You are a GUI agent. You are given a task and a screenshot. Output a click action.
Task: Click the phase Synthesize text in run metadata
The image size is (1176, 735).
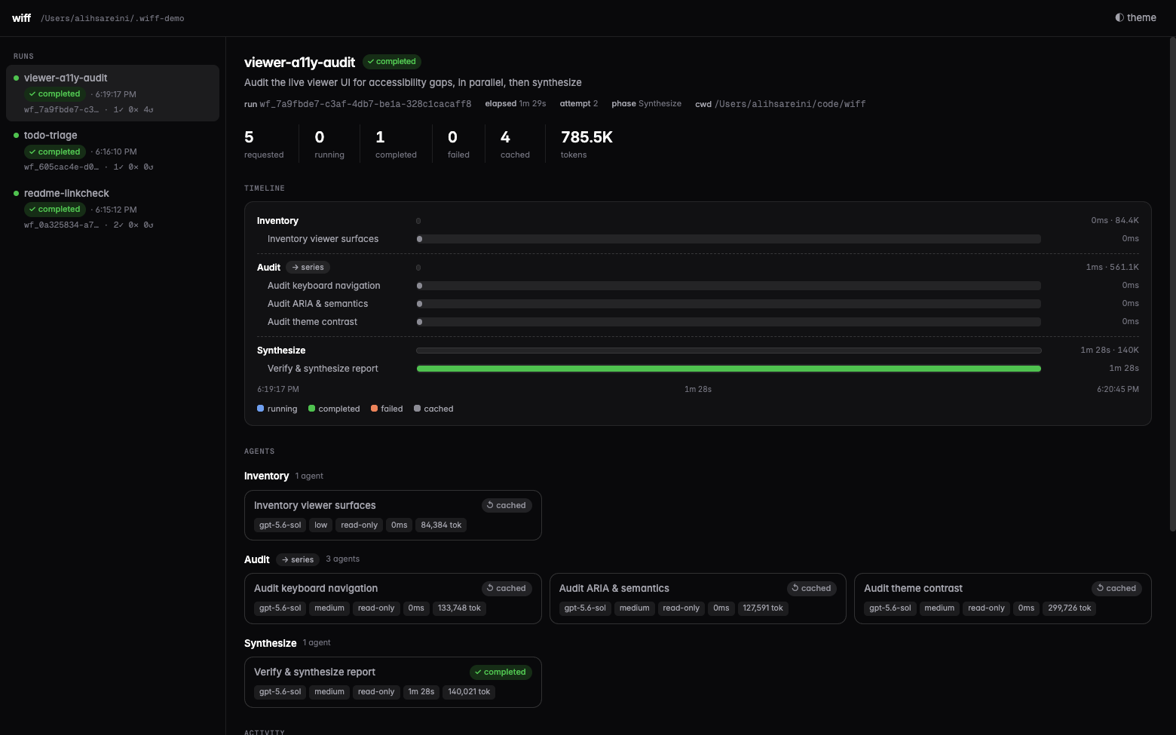point(646,104)
